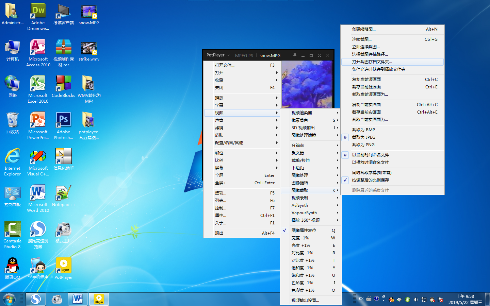Toggle 同时截取字幕(如果有) option
The image size is (490, 306).
tap(393, 173)
